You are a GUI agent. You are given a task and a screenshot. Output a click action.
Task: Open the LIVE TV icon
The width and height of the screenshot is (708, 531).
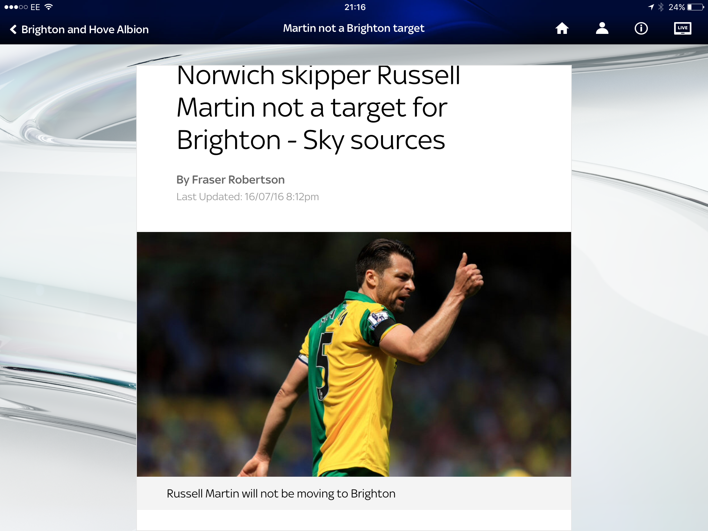(682, 28)
